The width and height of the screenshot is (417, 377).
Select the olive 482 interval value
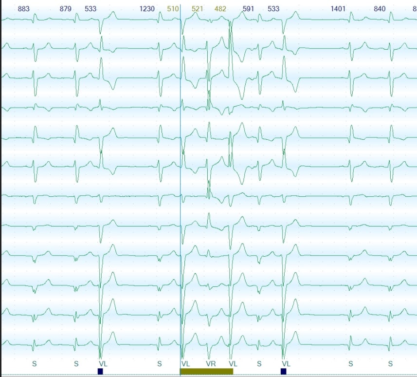[x=220, y=9]
